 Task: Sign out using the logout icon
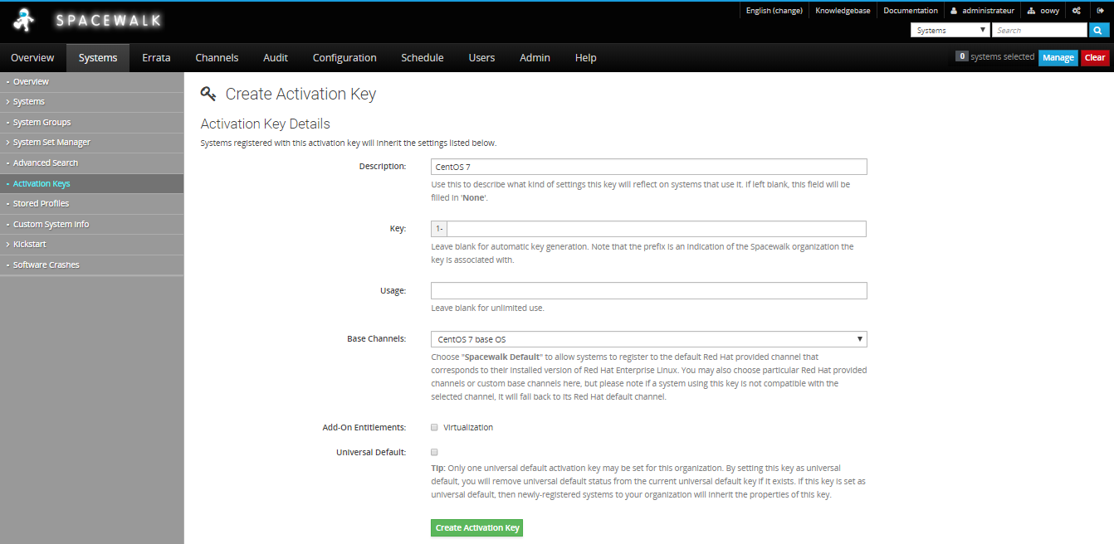(x=1100, y=11)
